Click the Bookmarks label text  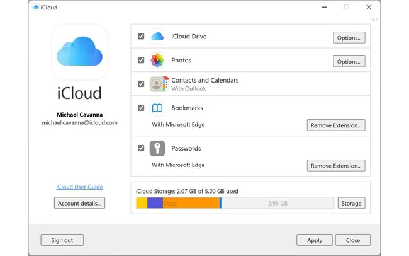187,108
